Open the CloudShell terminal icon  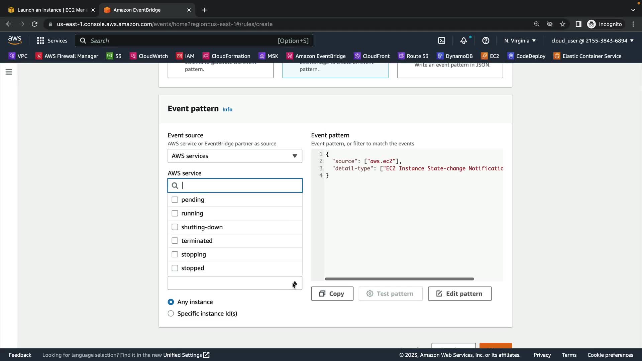[x=441, y=40]
